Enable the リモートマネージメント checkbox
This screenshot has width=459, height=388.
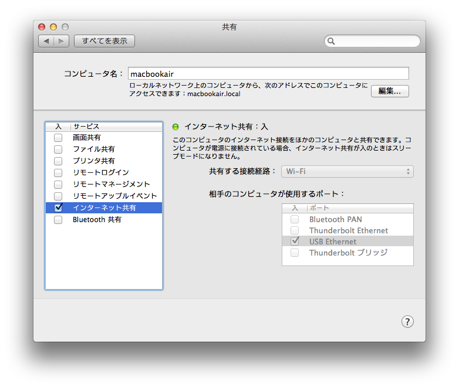[58, 184]
